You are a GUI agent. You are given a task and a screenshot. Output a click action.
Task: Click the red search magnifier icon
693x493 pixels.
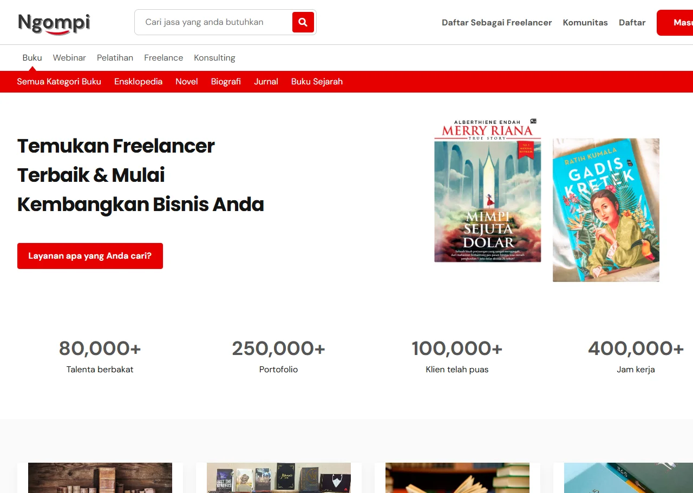[303, 22]
